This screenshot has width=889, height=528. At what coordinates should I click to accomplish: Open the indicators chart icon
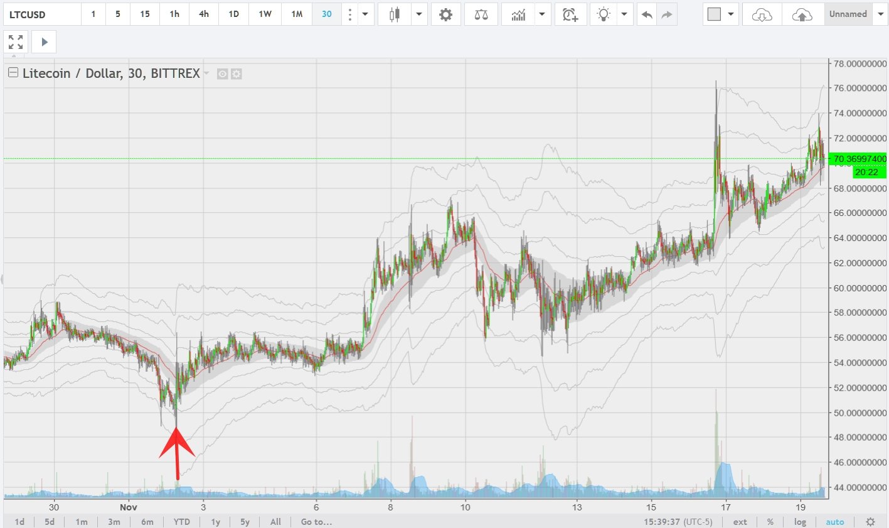(518, 14)
